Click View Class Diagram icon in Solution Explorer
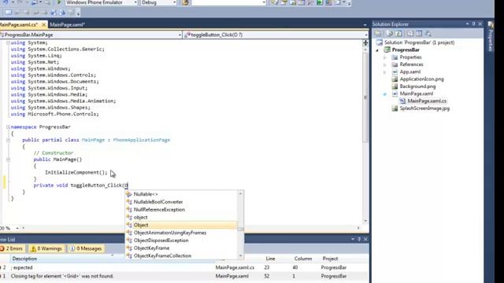The width and height of the screenshot is (504, 283). (428, 33)
